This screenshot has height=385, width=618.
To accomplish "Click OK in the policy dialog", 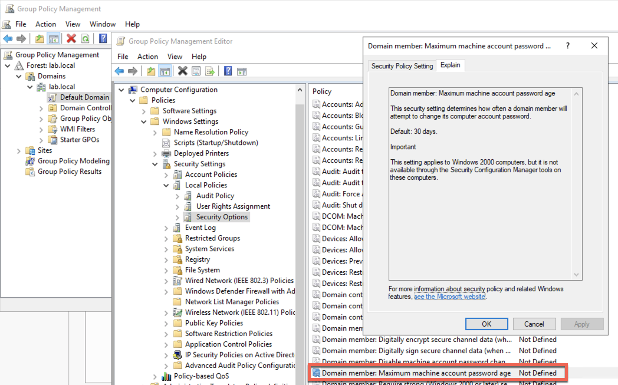I will click(486, 324).
